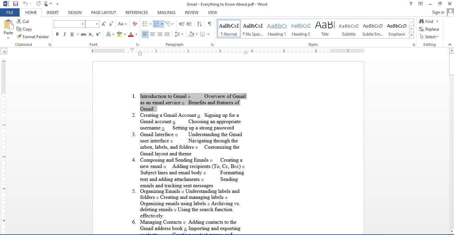The image size is (454, 235).
Task: Select the Format Painter brush
Action: pyautogui.click(x=19, y=37)
